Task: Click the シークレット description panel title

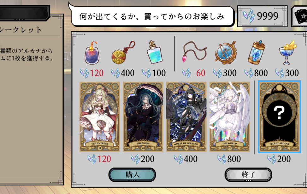Action: coord(21,30)
